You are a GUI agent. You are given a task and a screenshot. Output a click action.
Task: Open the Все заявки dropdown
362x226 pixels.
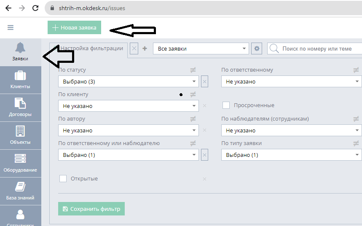coord(201,48)
